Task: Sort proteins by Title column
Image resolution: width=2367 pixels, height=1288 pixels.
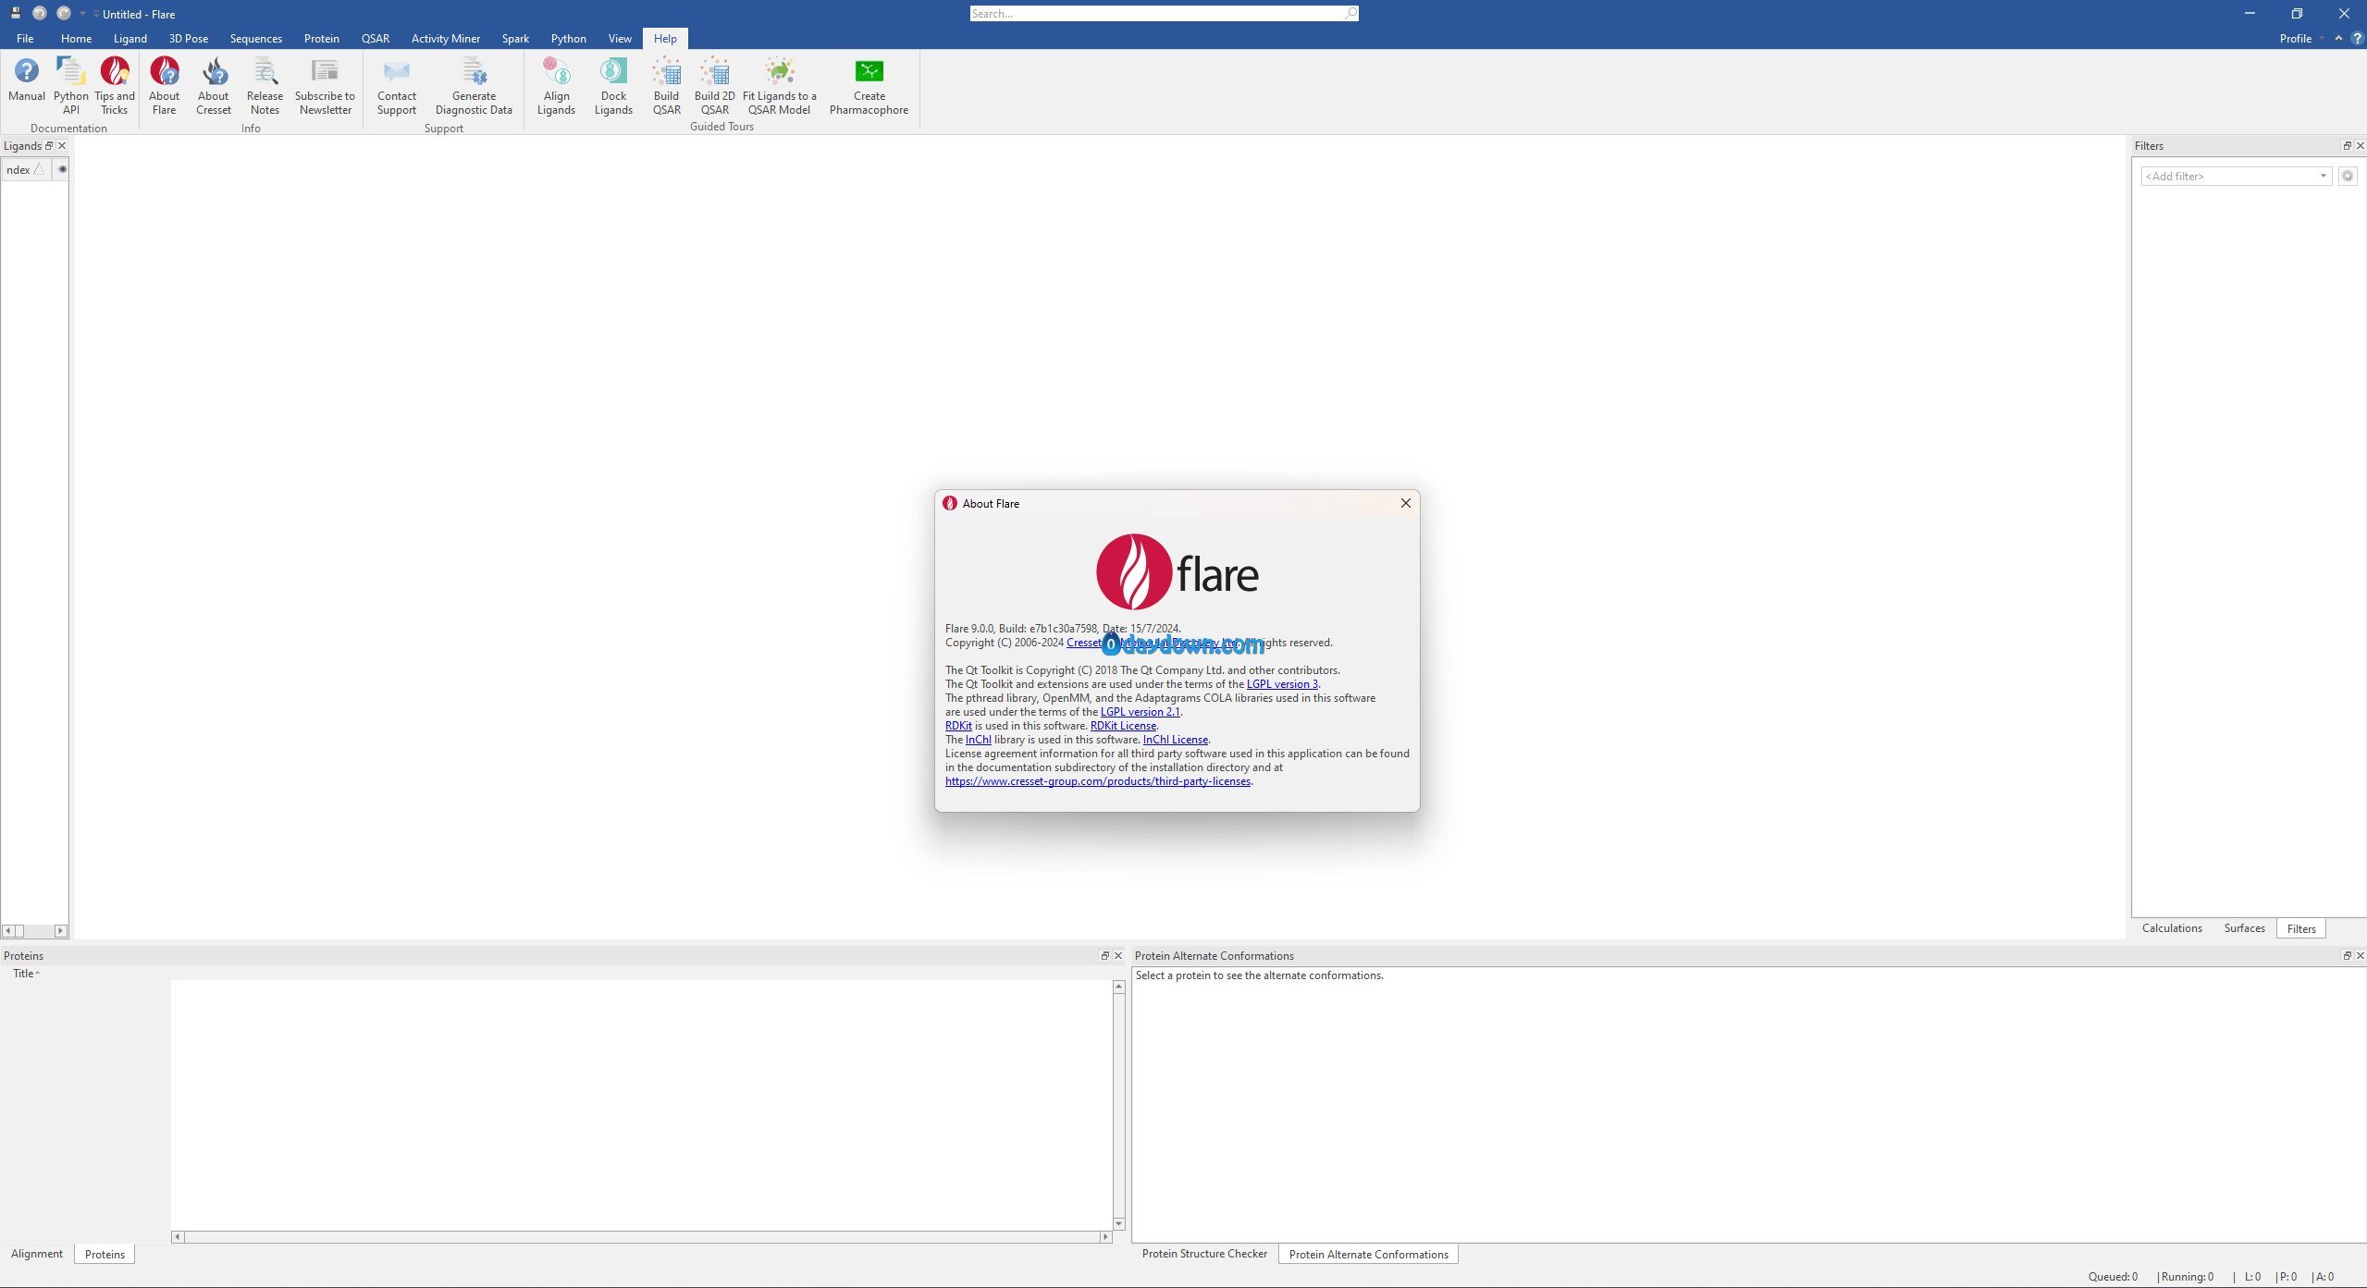Action: (26, 973)
